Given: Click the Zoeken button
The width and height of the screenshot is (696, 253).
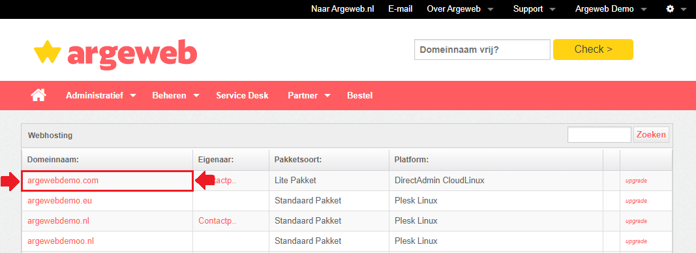Looking at the screenshot, I should tap(651, 135).
